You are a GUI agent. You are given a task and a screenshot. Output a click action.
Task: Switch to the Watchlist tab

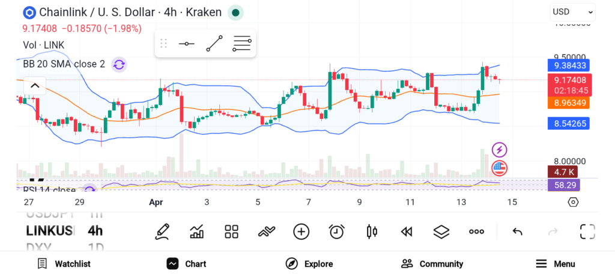tap(64, 264)
